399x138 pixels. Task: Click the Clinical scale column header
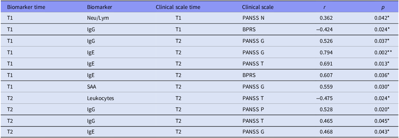click(x=258, y=7)
